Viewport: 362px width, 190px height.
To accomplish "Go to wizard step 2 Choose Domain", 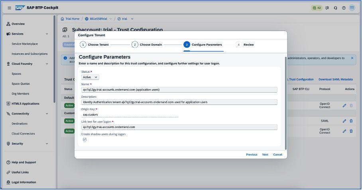I will pyautogui.click(x=147, y=45).
